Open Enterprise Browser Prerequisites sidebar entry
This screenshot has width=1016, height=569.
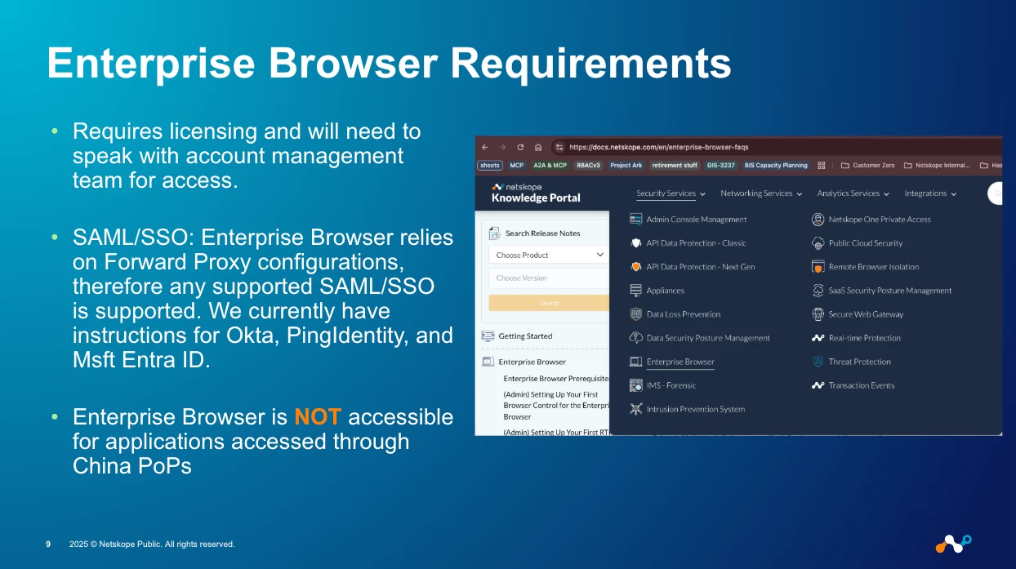557,379
